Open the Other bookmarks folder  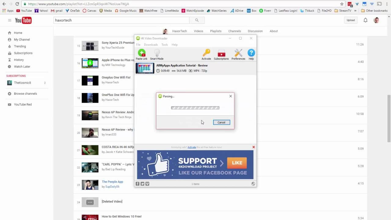[374, 11]
